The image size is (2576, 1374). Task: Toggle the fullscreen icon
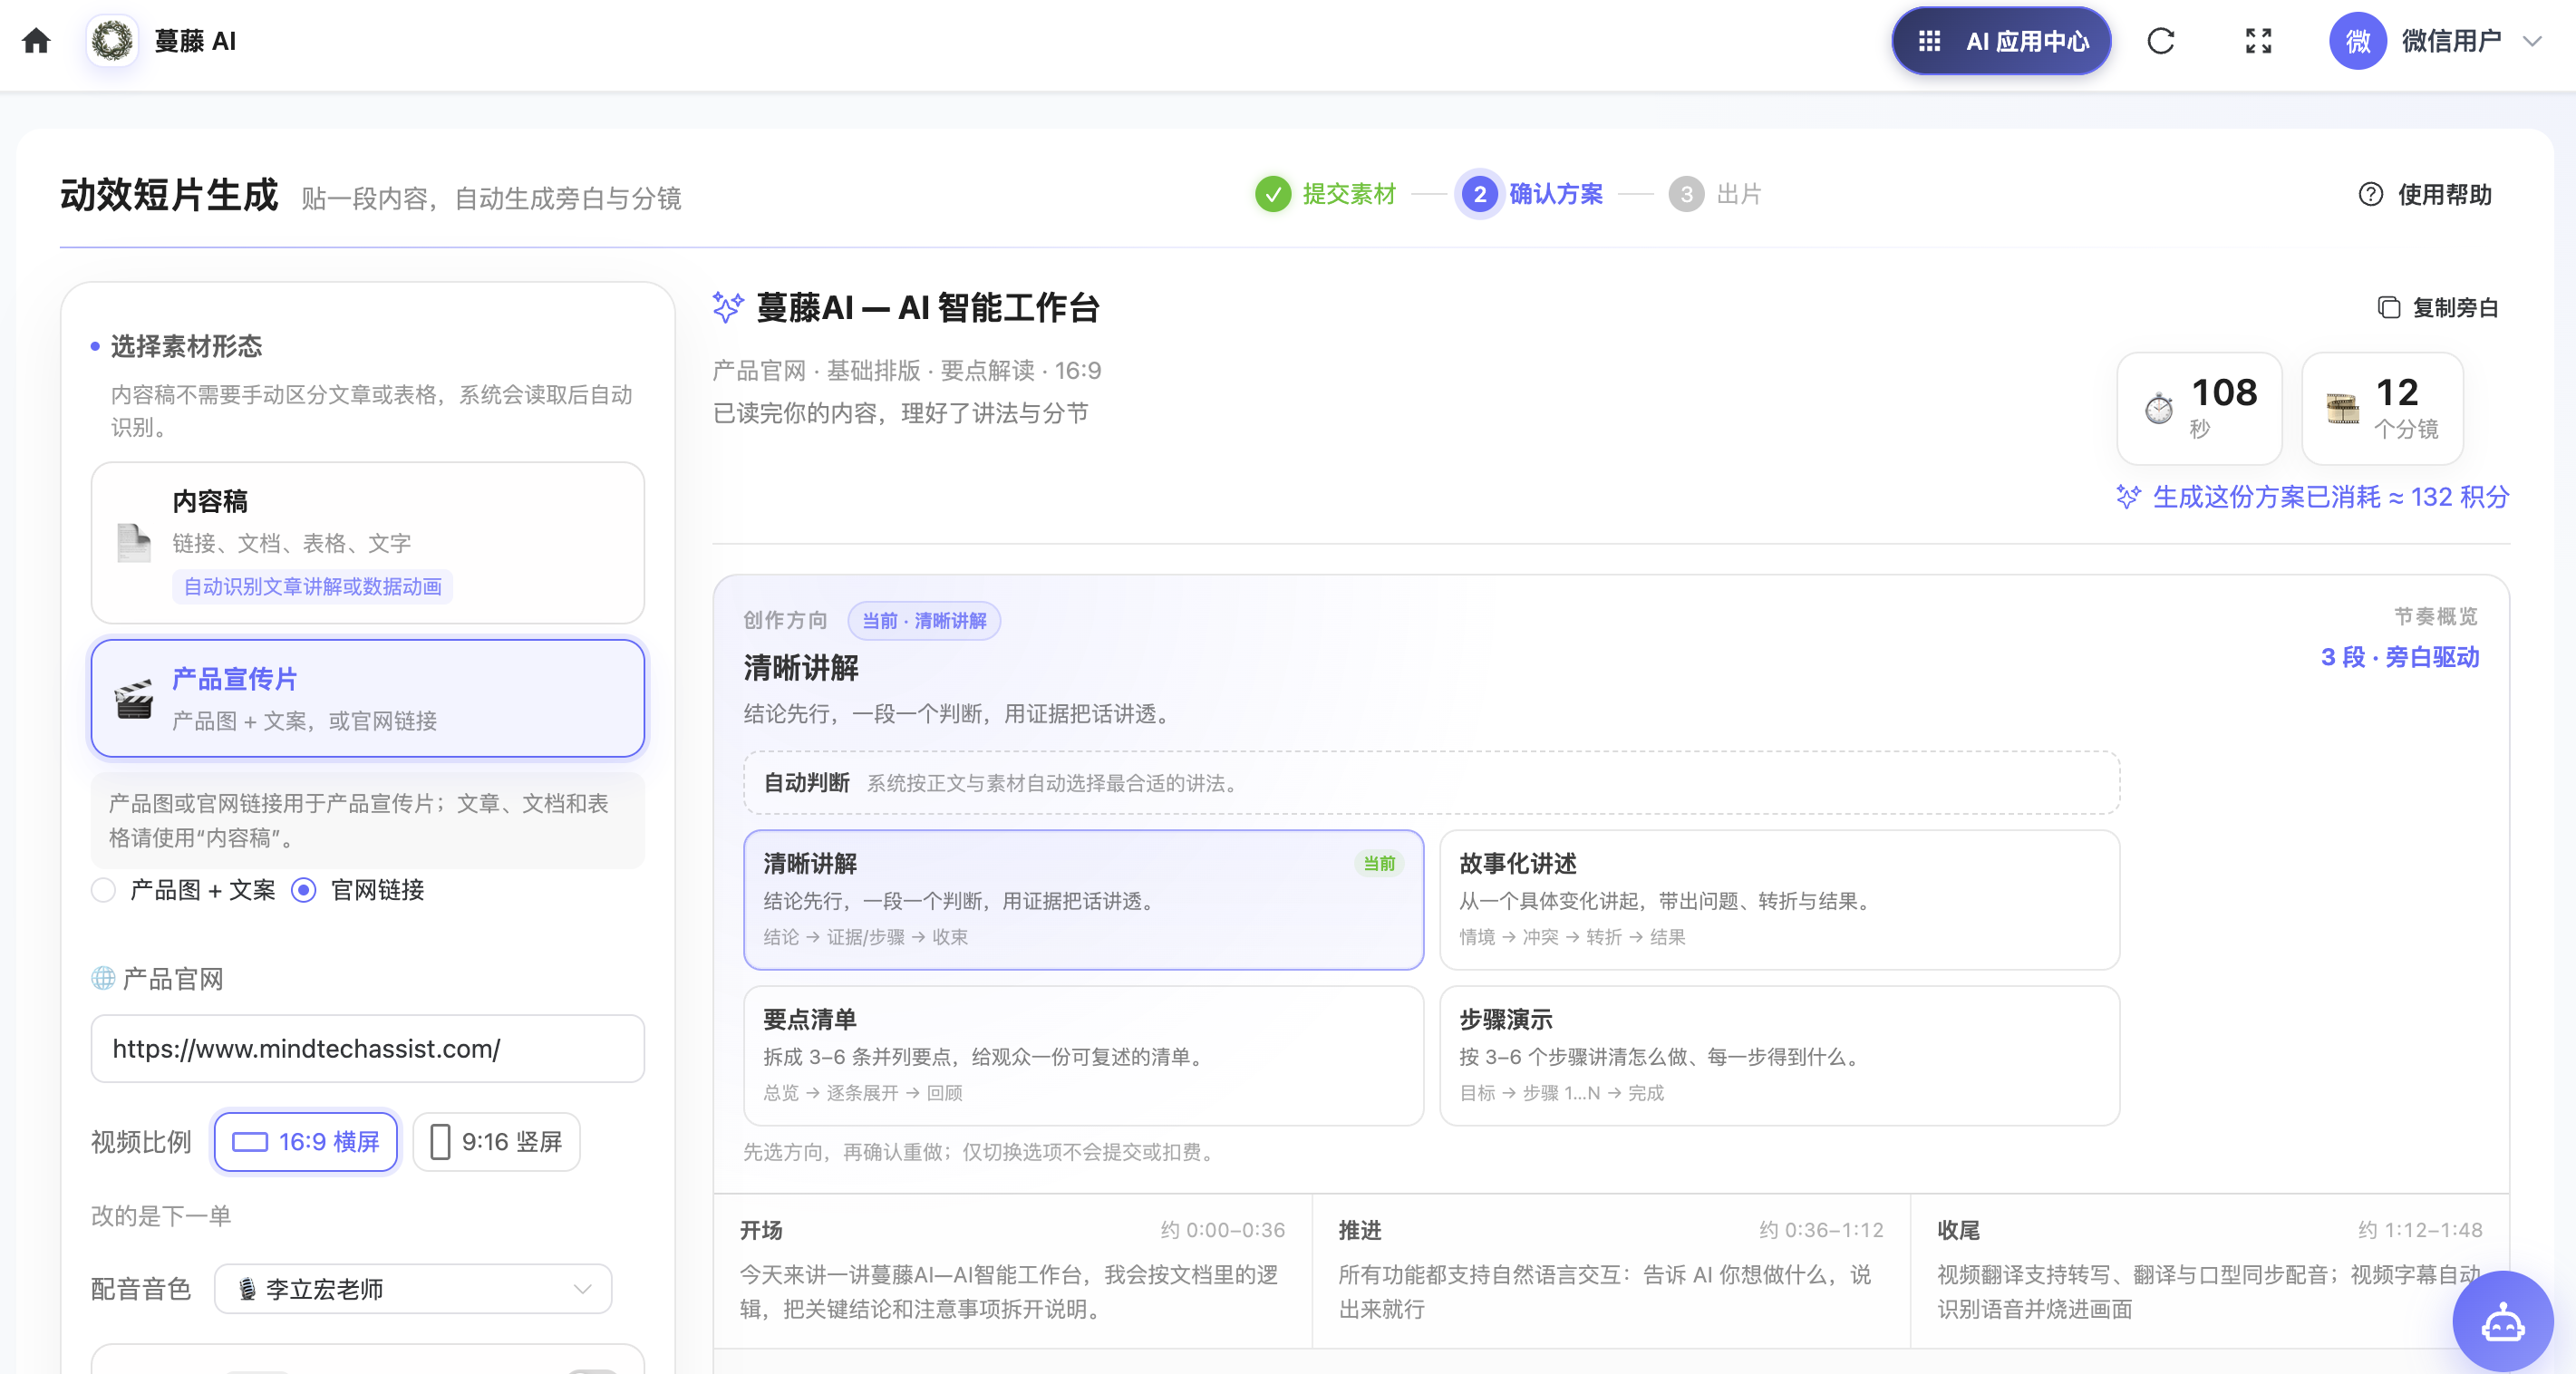2258,41
